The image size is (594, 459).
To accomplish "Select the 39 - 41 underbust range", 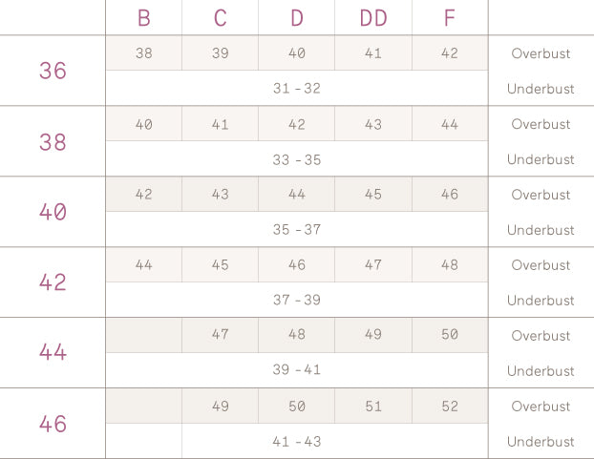I will point(296,371).
